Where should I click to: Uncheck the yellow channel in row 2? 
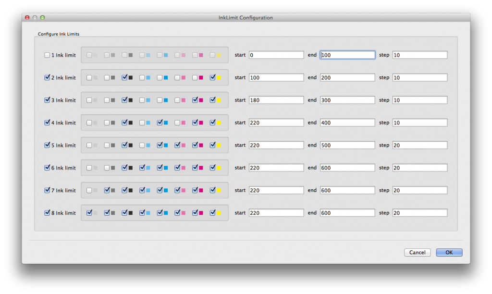212,77
